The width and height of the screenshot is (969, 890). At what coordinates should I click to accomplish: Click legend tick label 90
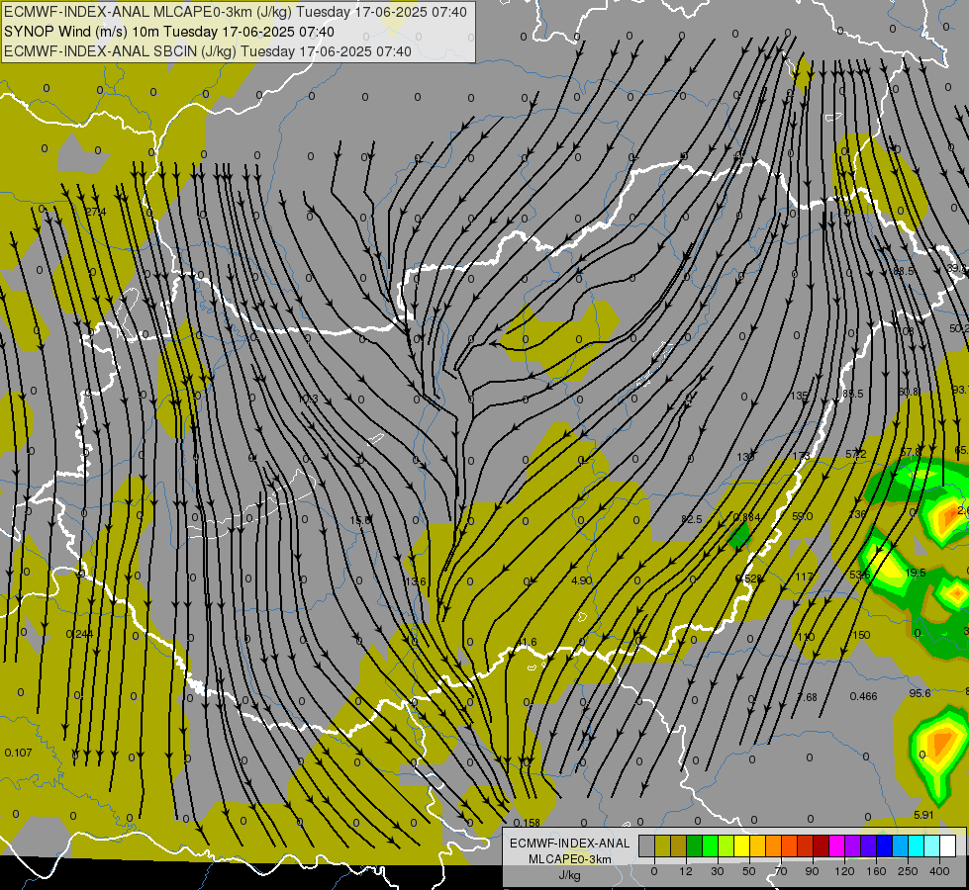pyautogui.click(x=812, y=871)
